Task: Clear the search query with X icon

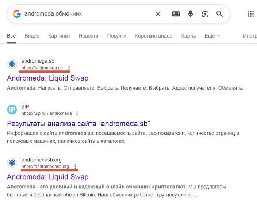Action: point(158,14)
